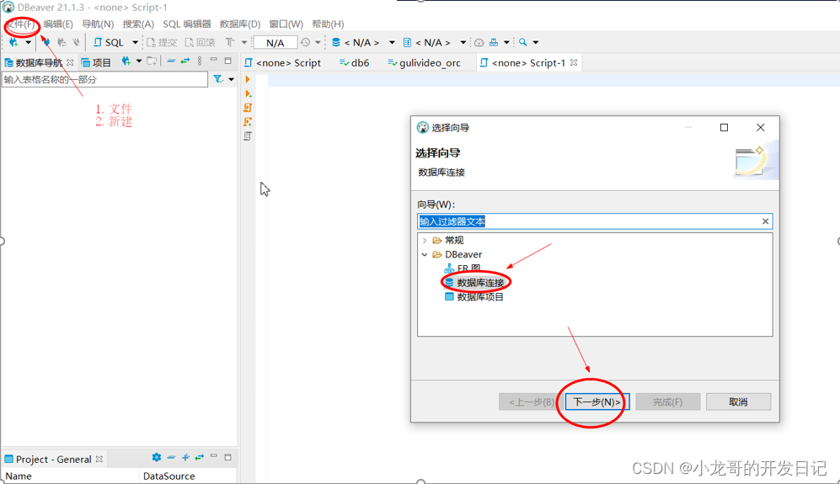The image size is (840, 484).
Task: Open navigator view menu three-dots icon
Action: click(x=200, y=61)
